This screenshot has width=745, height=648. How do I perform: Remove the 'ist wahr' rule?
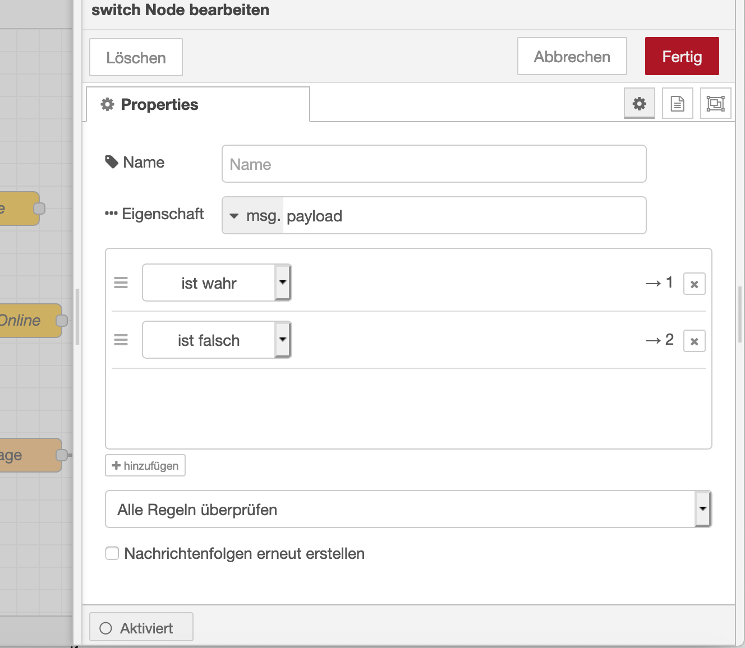pyautogui.click(x=694, y=284)
